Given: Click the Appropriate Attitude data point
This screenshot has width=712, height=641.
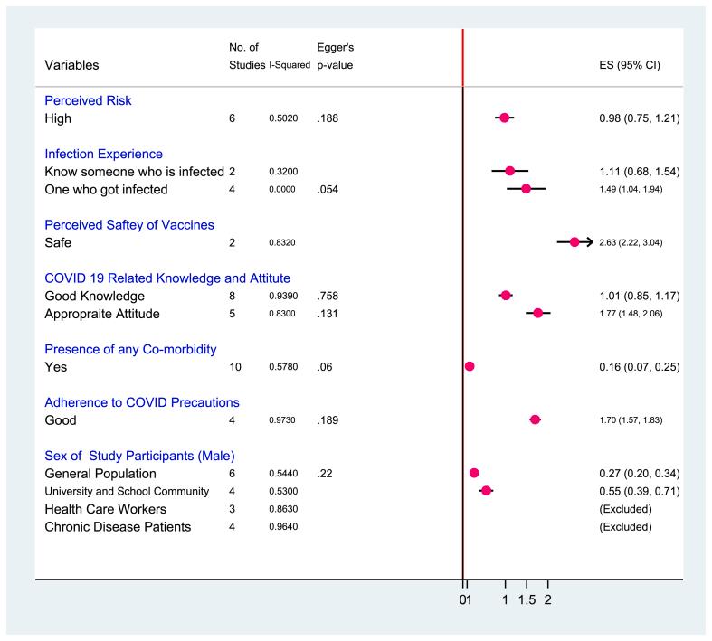Looking at the screenshot, I should 538,313.
